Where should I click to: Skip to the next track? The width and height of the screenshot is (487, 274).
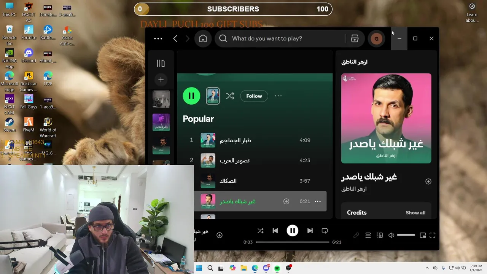(x=310, y=231)
